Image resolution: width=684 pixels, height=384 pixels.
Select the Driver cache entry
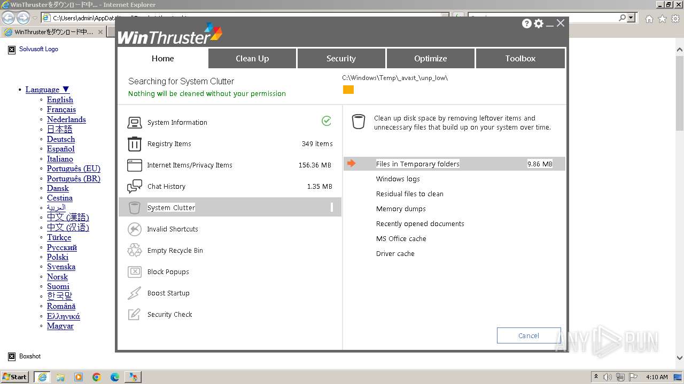click(x=395, y=254)
